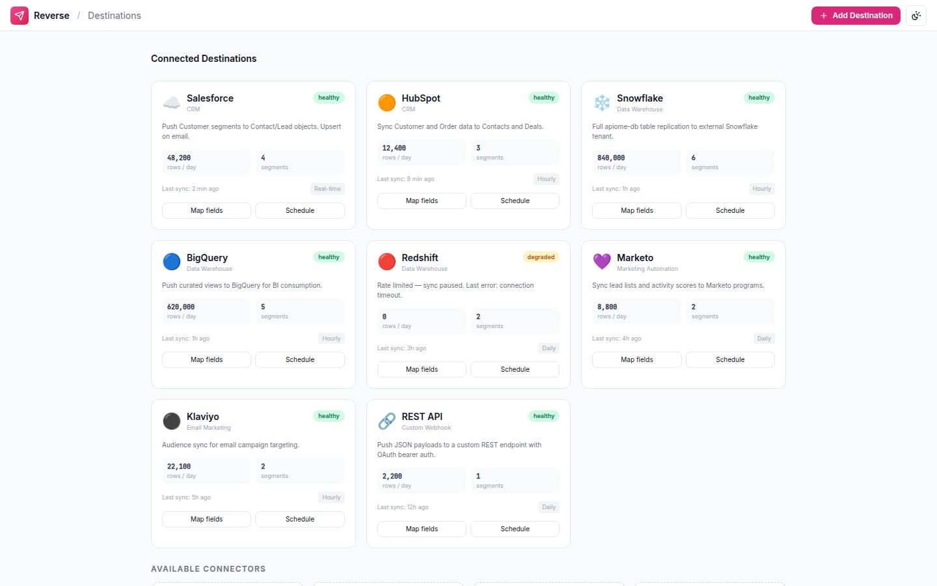Click the 22,100 rows per day stat
937x586 pixels.
pyautogui.click(x=206, y=471)
